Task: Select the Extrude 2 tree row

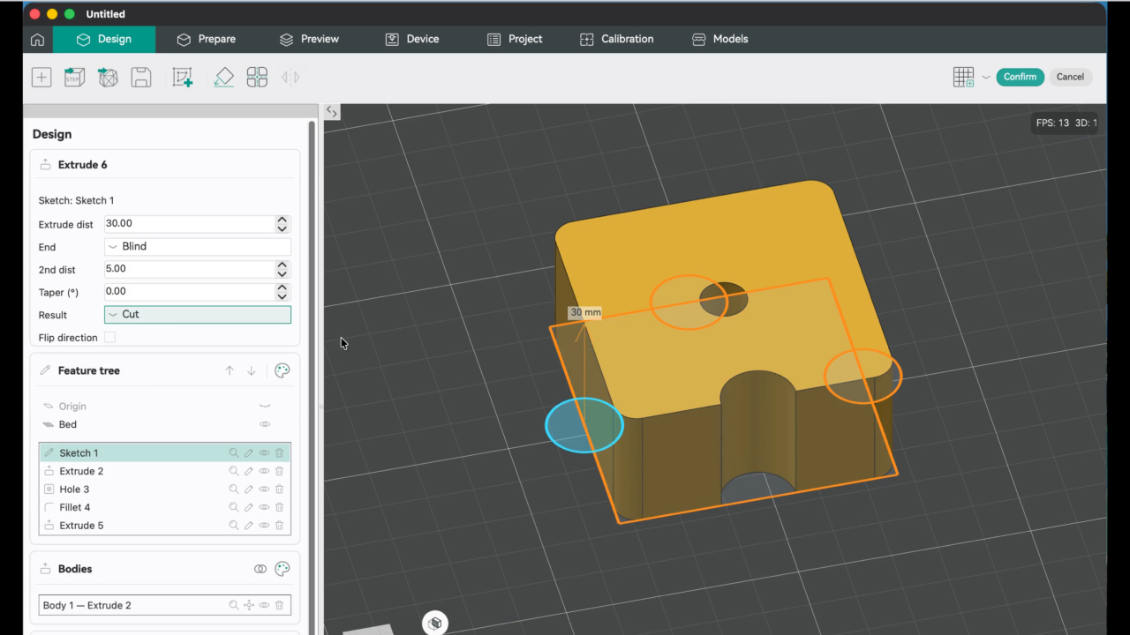Action: tap(165, 471)
